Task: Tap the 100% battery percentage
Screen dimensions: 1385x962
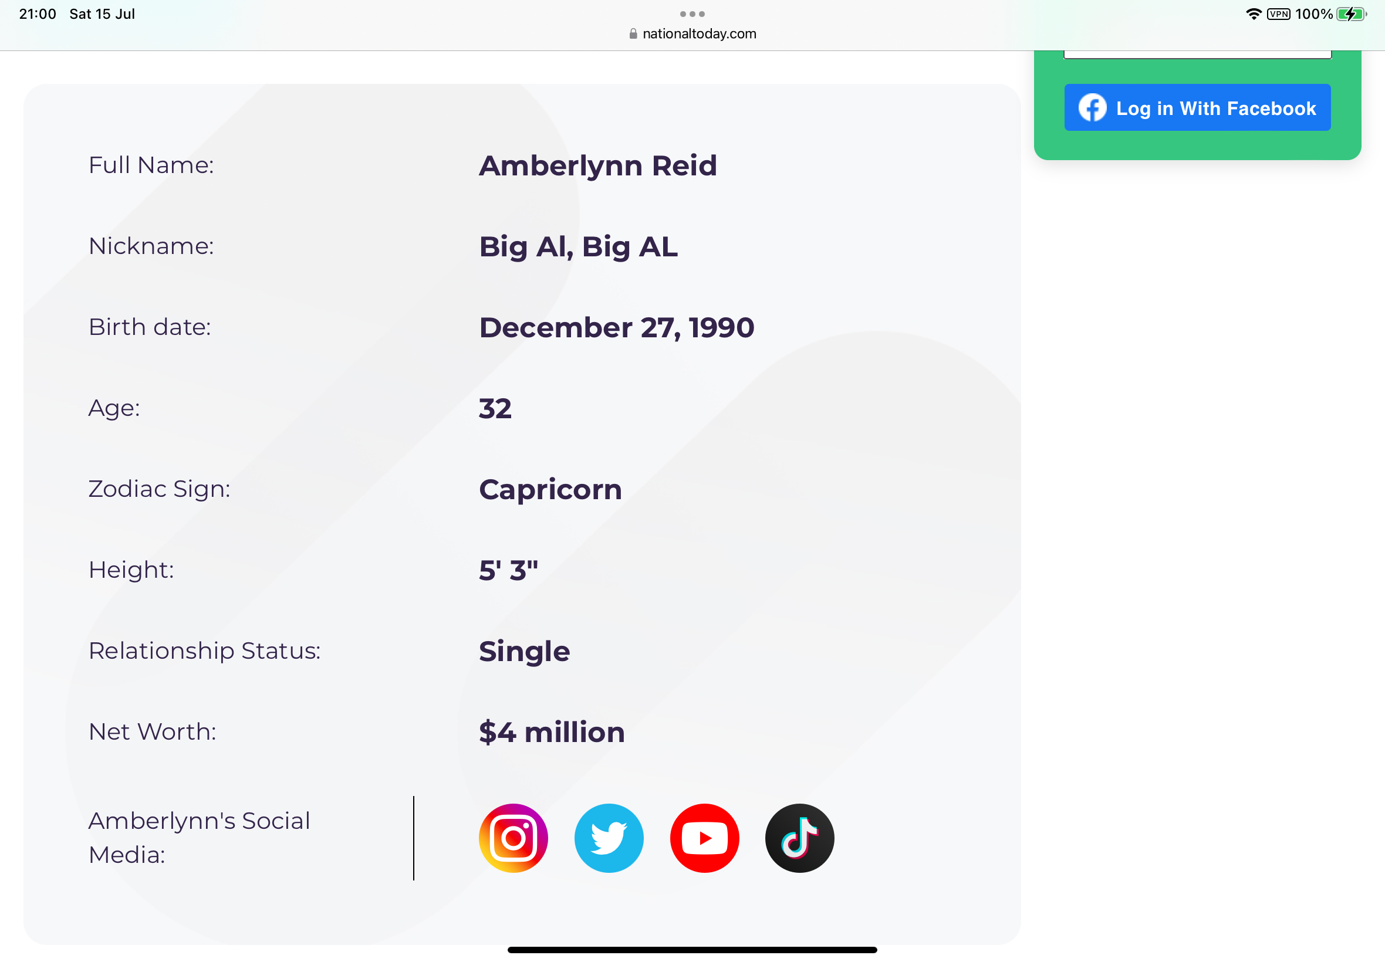Action: pos(1314,14)
